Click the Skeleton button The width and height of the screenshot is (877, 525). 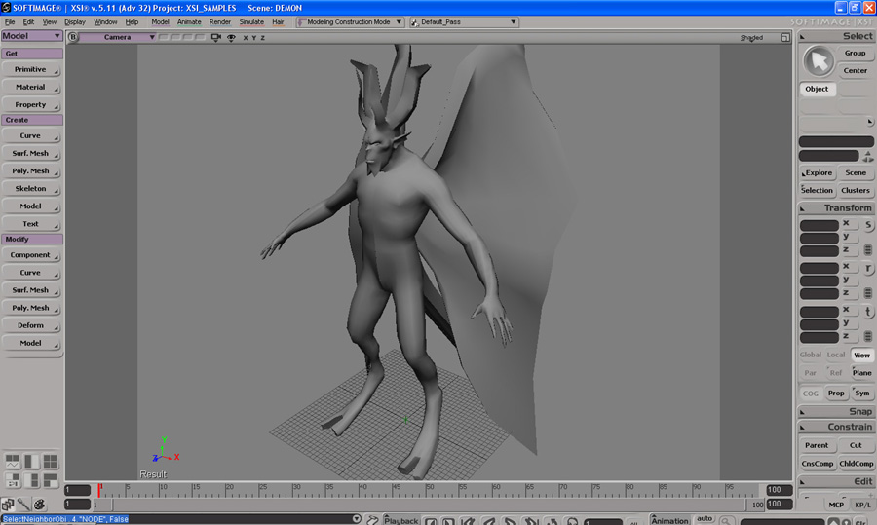[31, 188]
